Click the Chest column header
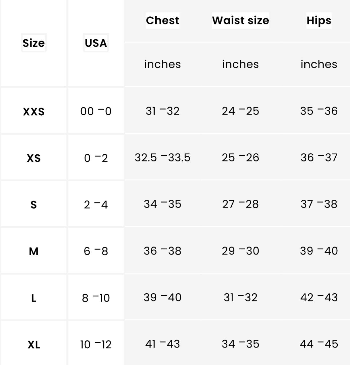 pos(163,20)
